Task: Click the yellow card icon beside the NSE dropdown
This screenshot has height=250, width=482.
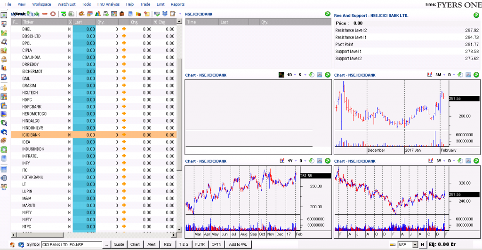Action: click(x=392, y=245)
